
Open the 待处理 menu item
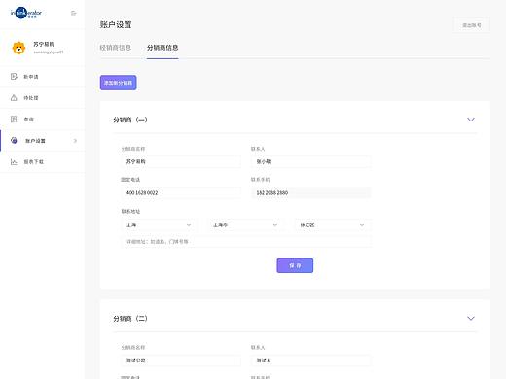pos(43,98)
